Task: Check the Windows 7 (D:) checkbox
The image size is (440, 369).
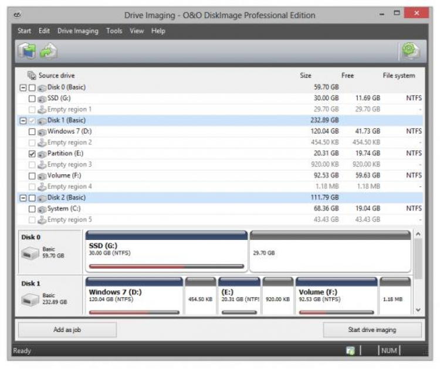Action: pos(32,132)
